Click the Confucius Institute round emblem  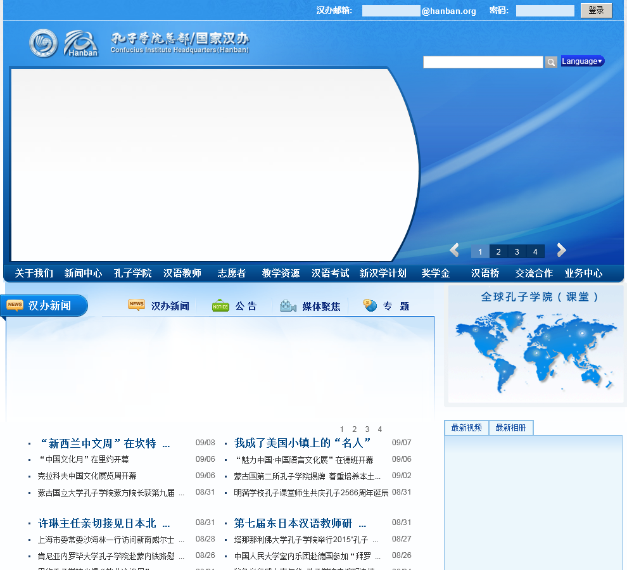click(43, 43)
